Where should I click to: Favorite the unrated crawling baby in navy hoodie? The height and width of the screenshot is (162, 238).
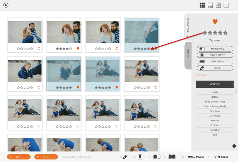click(39, 87)
